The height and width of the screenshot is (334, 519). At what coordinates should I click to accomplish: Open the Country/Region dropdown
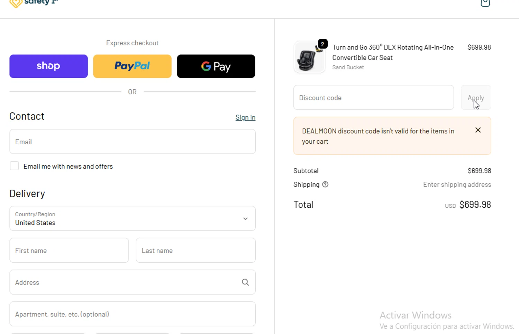click(132, 219)
